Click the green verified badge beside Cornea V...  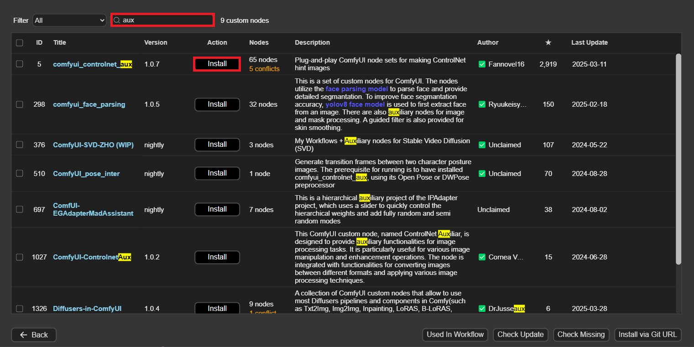pyautogui.click(x=482, y=257)
